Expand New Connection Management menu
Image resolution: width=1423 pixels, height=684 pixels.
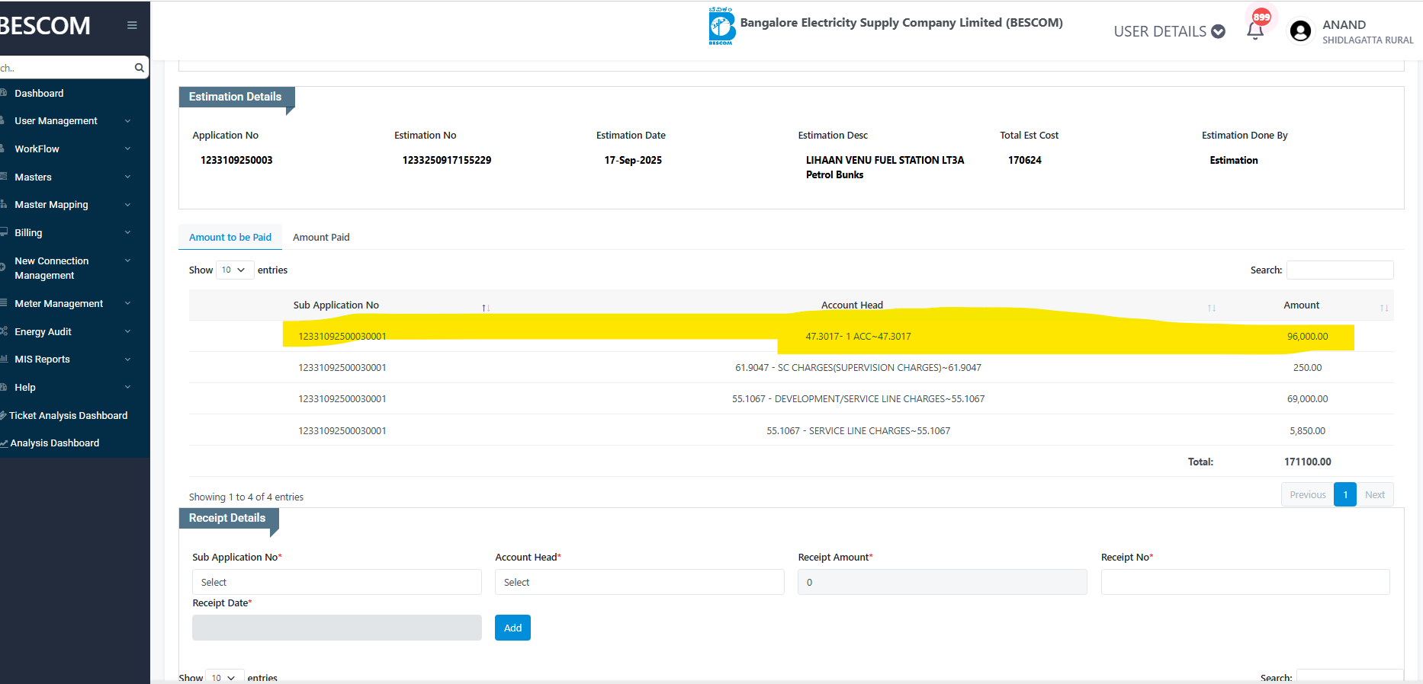click(69, 268)
